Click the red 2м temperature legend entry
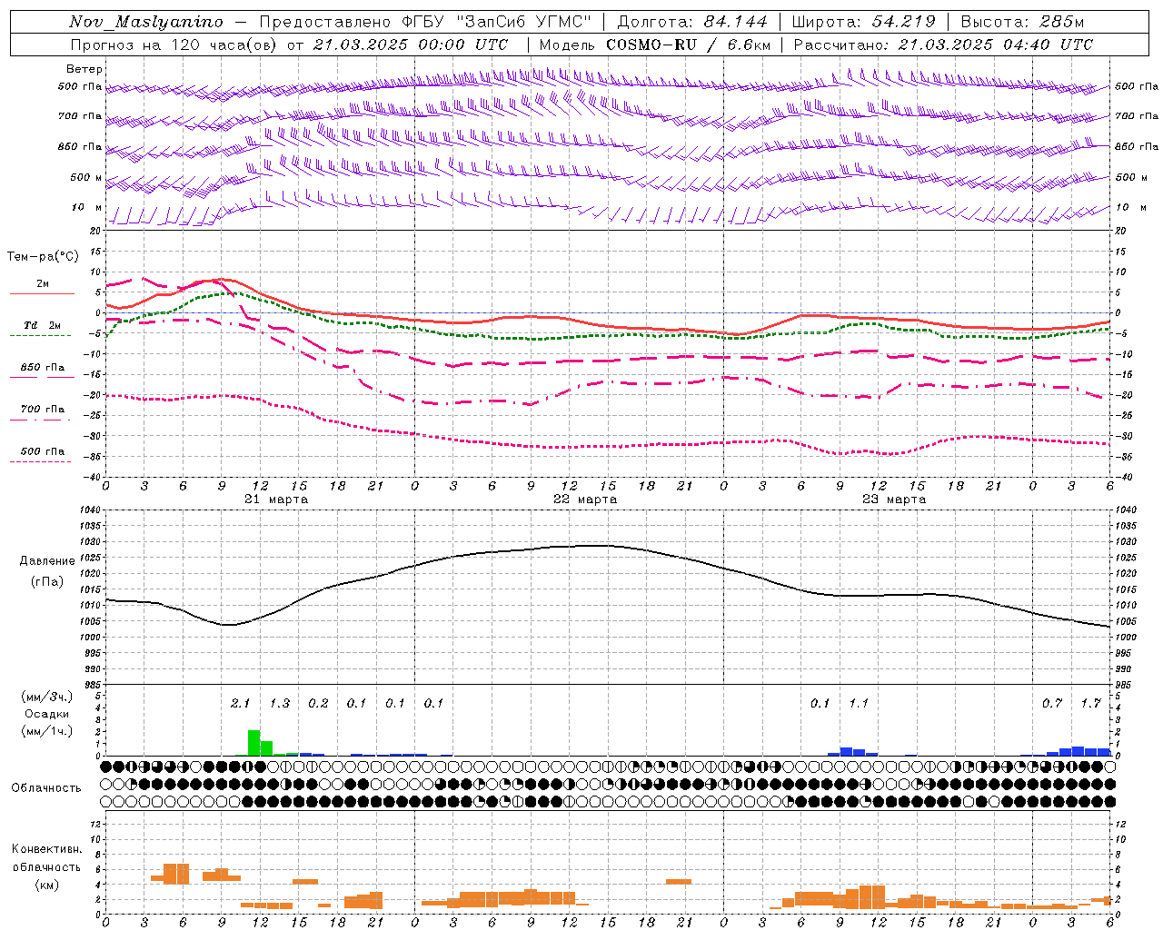The height and width of the screenshot is (930, 1163). pyautogui.click(x=43, y=287)
